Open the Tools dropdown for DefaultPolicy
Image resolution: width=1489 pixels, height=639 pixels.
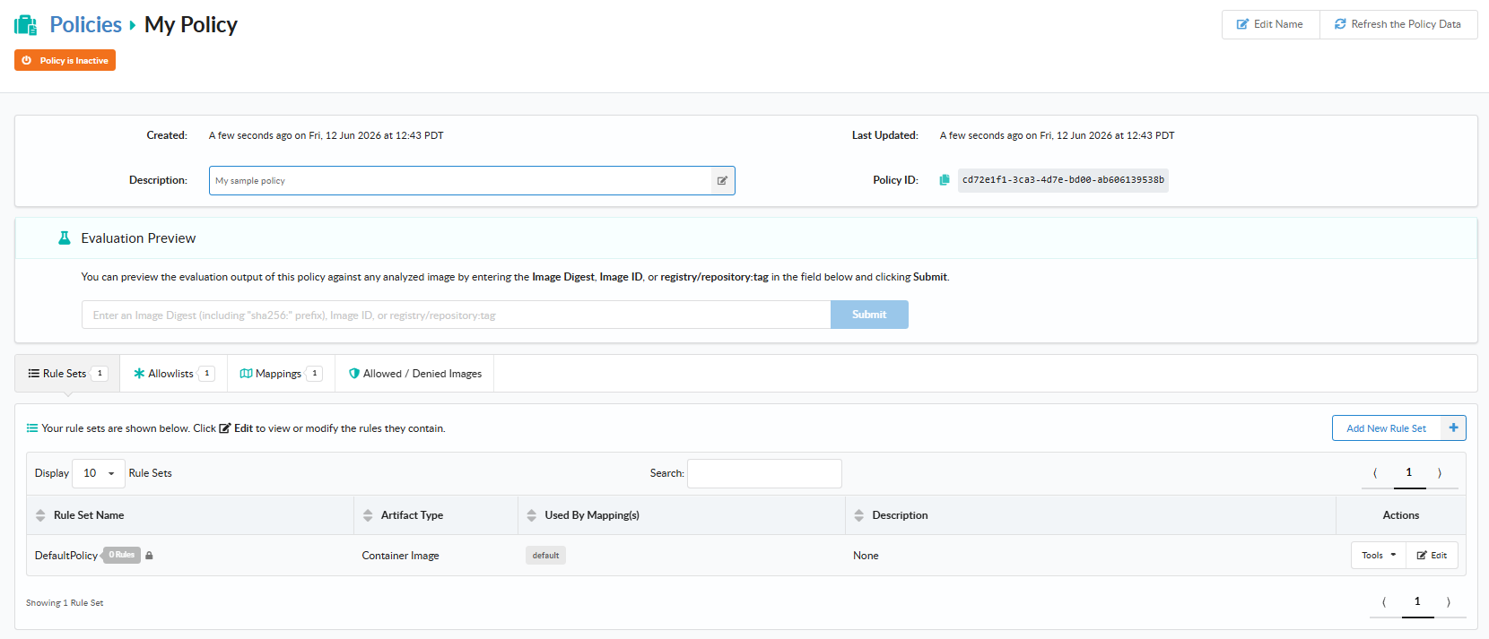[x=1379, y=556]
